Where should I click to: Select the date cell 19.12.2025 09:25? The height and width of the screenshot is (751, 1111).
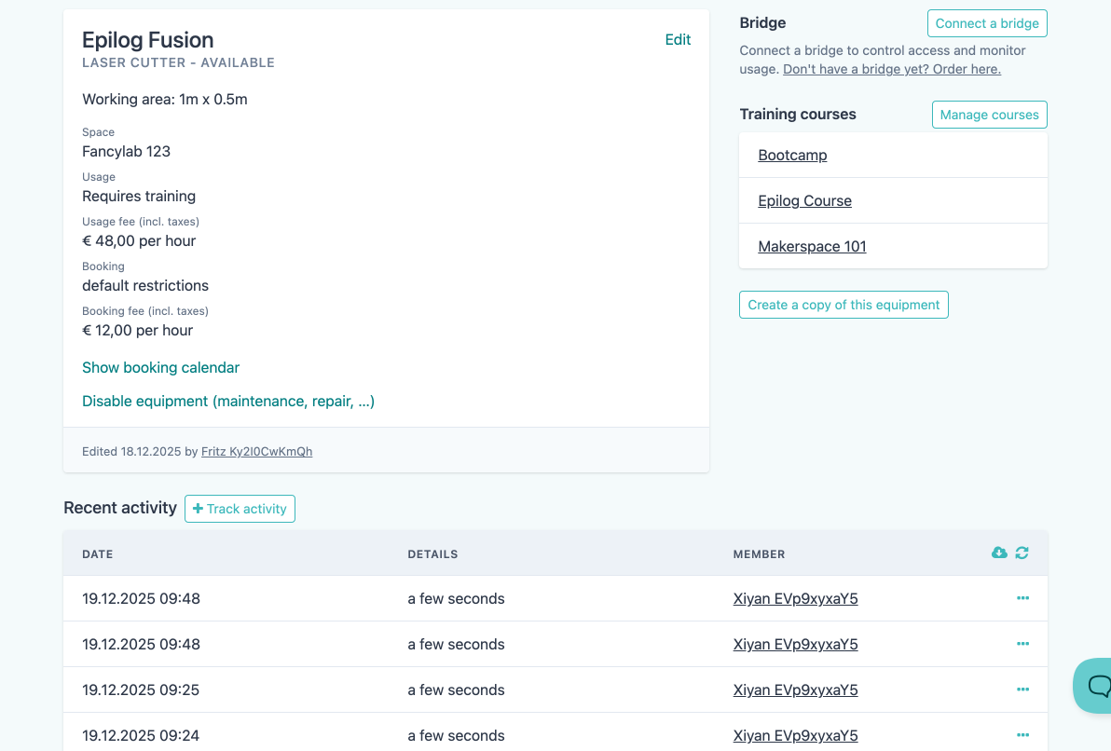click(141, 690)
